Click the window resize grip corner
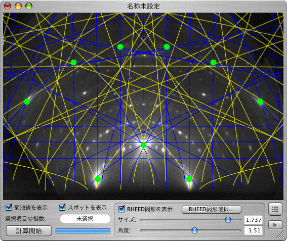287x241 pixels. [280, 234]
